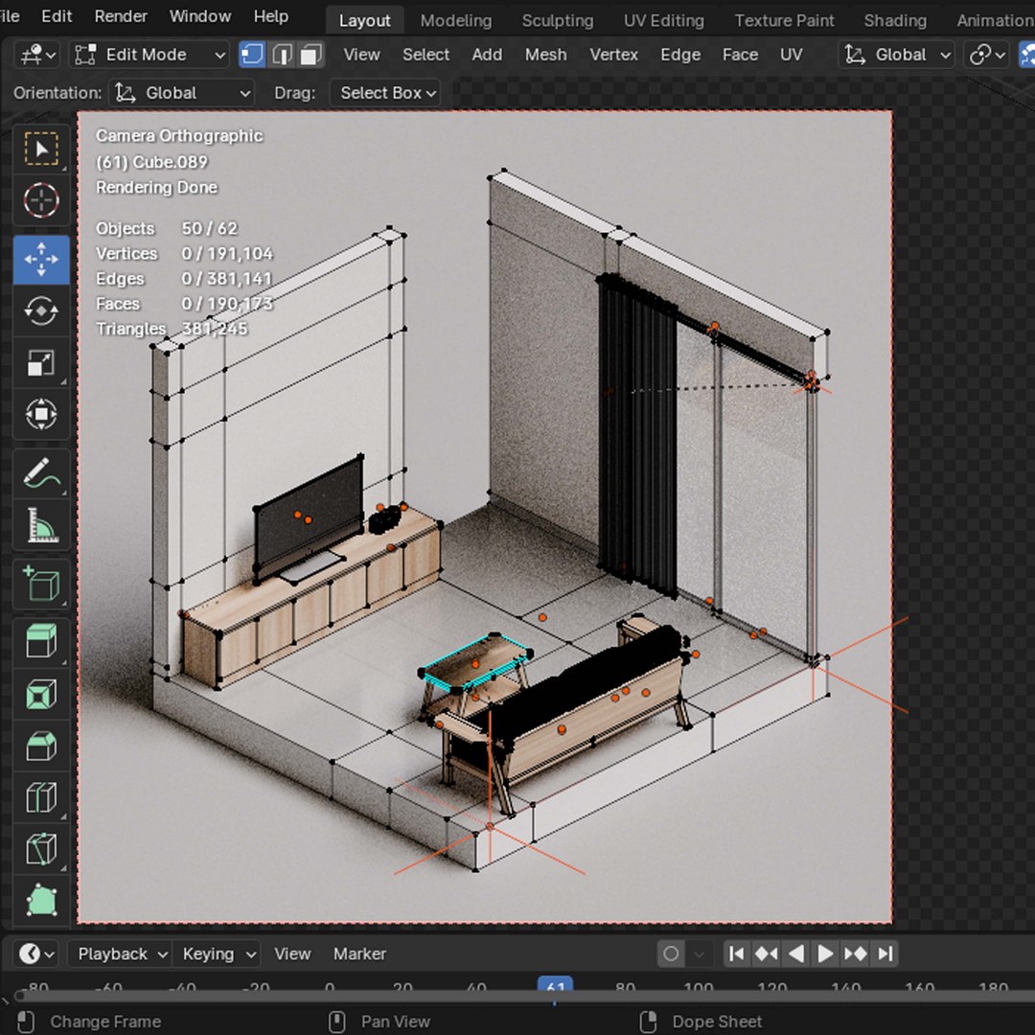Open auto keyframing options dropdown arrow

click(x=700, y=954)
